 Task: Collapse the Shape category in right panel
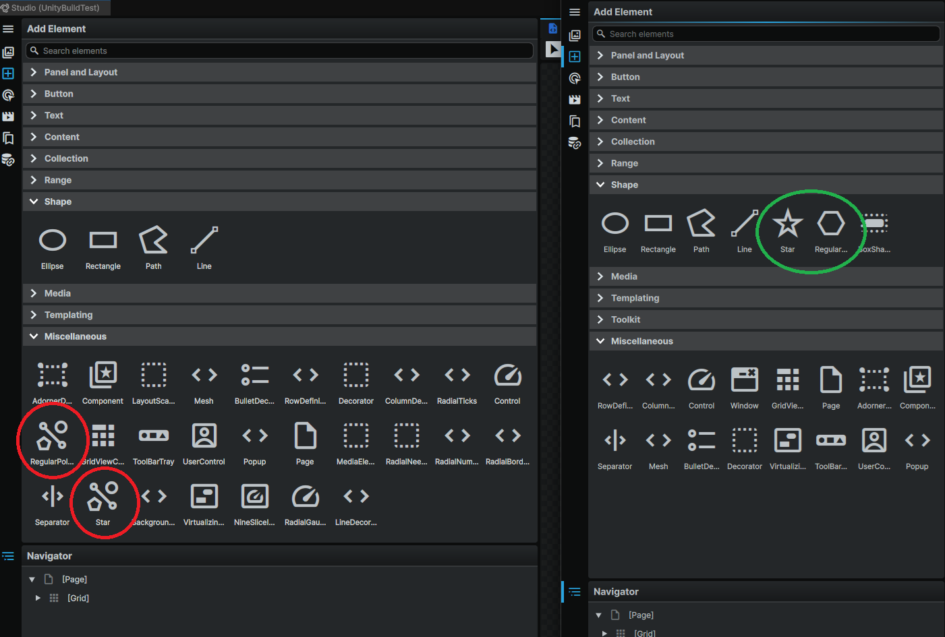[766, 185]
